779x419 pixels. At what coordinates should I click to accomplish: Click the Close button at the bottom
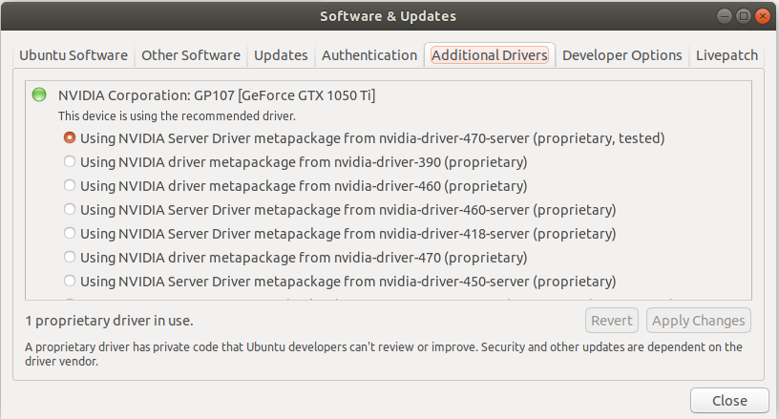(x=729, y=400)
